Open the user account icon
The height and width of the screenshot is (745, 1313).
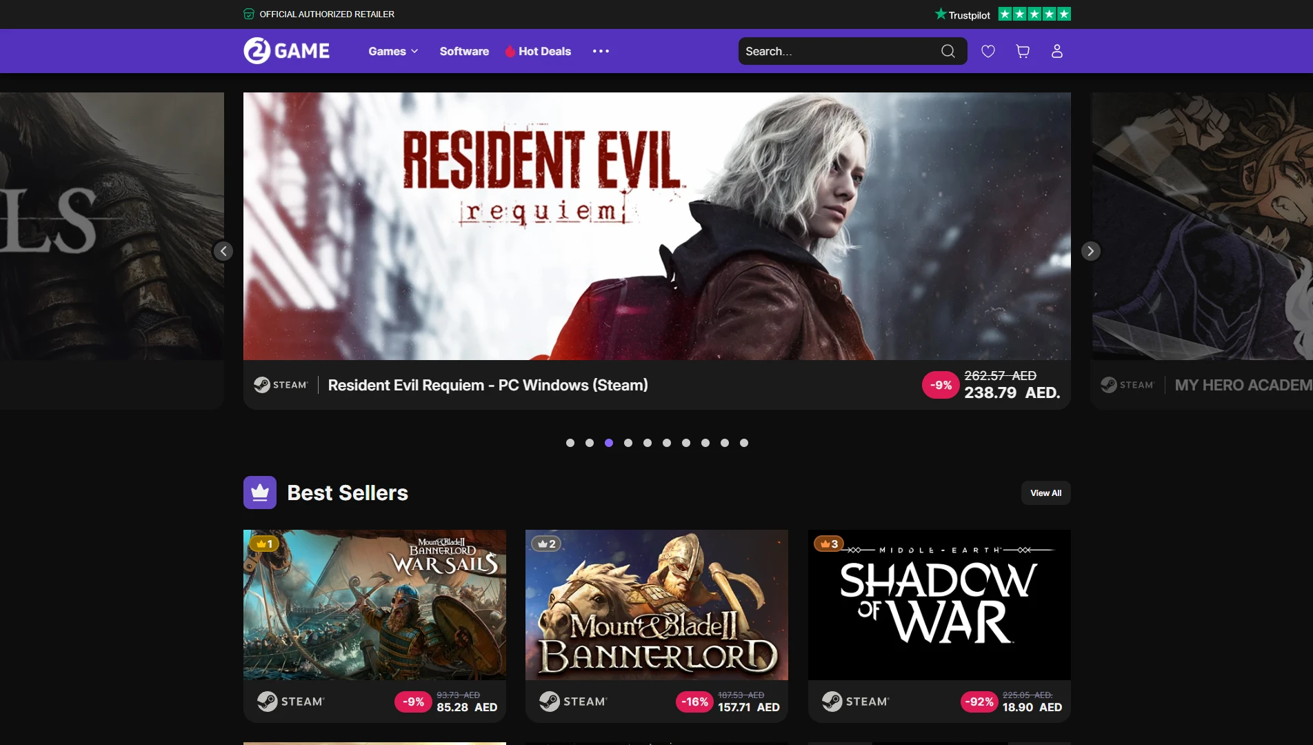tap(1057, 51)
